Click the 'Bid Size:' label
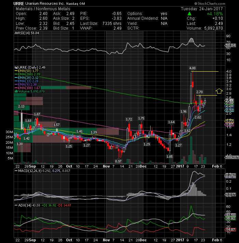239x243 pixels. [x=61, y=28]
